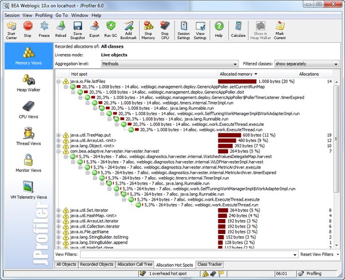This screenshot has width=345, height=280.
Task: Switch to the Allocation Call Tree tab
Action: point(135,264)
